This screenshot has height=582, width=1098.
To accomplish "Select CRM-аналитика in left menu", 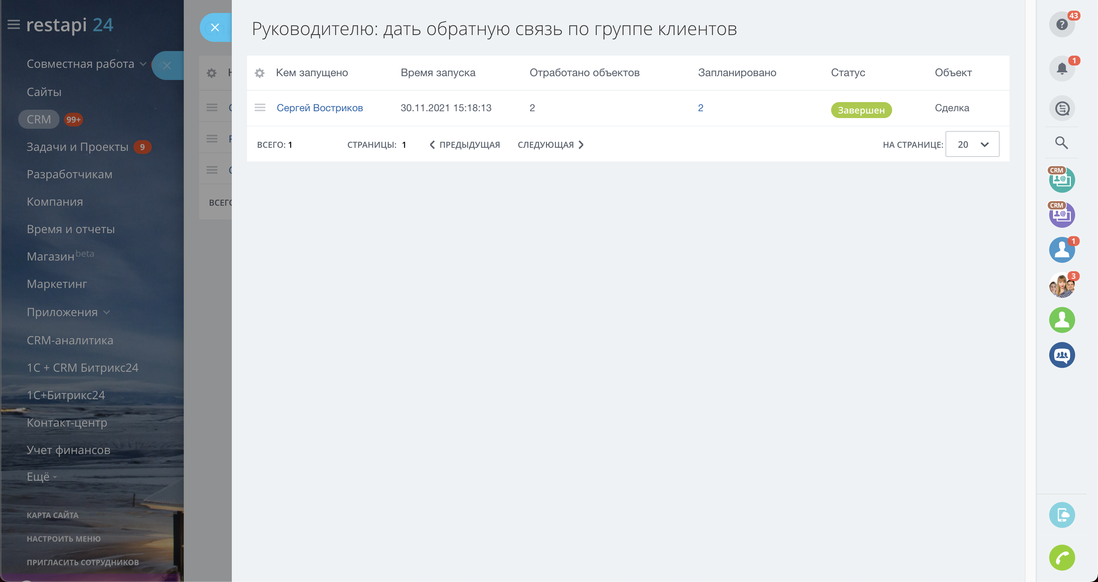I will 70,340.
